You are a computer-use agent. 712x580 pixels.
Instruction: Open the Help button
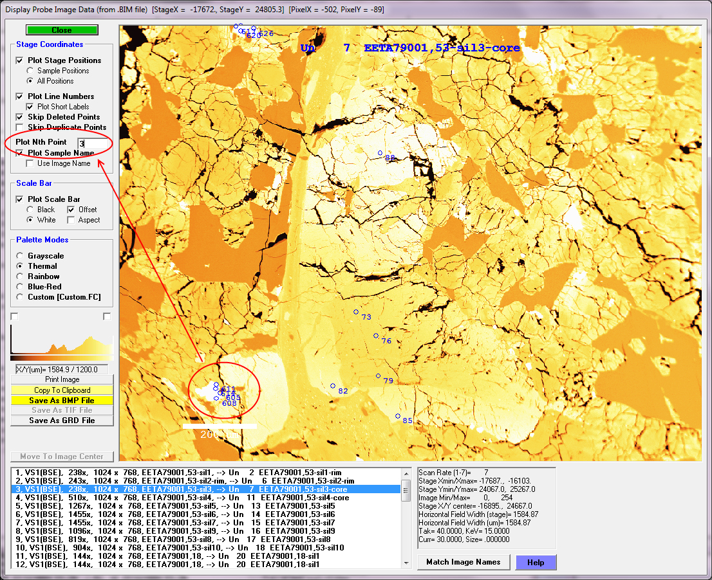(536, 562)
